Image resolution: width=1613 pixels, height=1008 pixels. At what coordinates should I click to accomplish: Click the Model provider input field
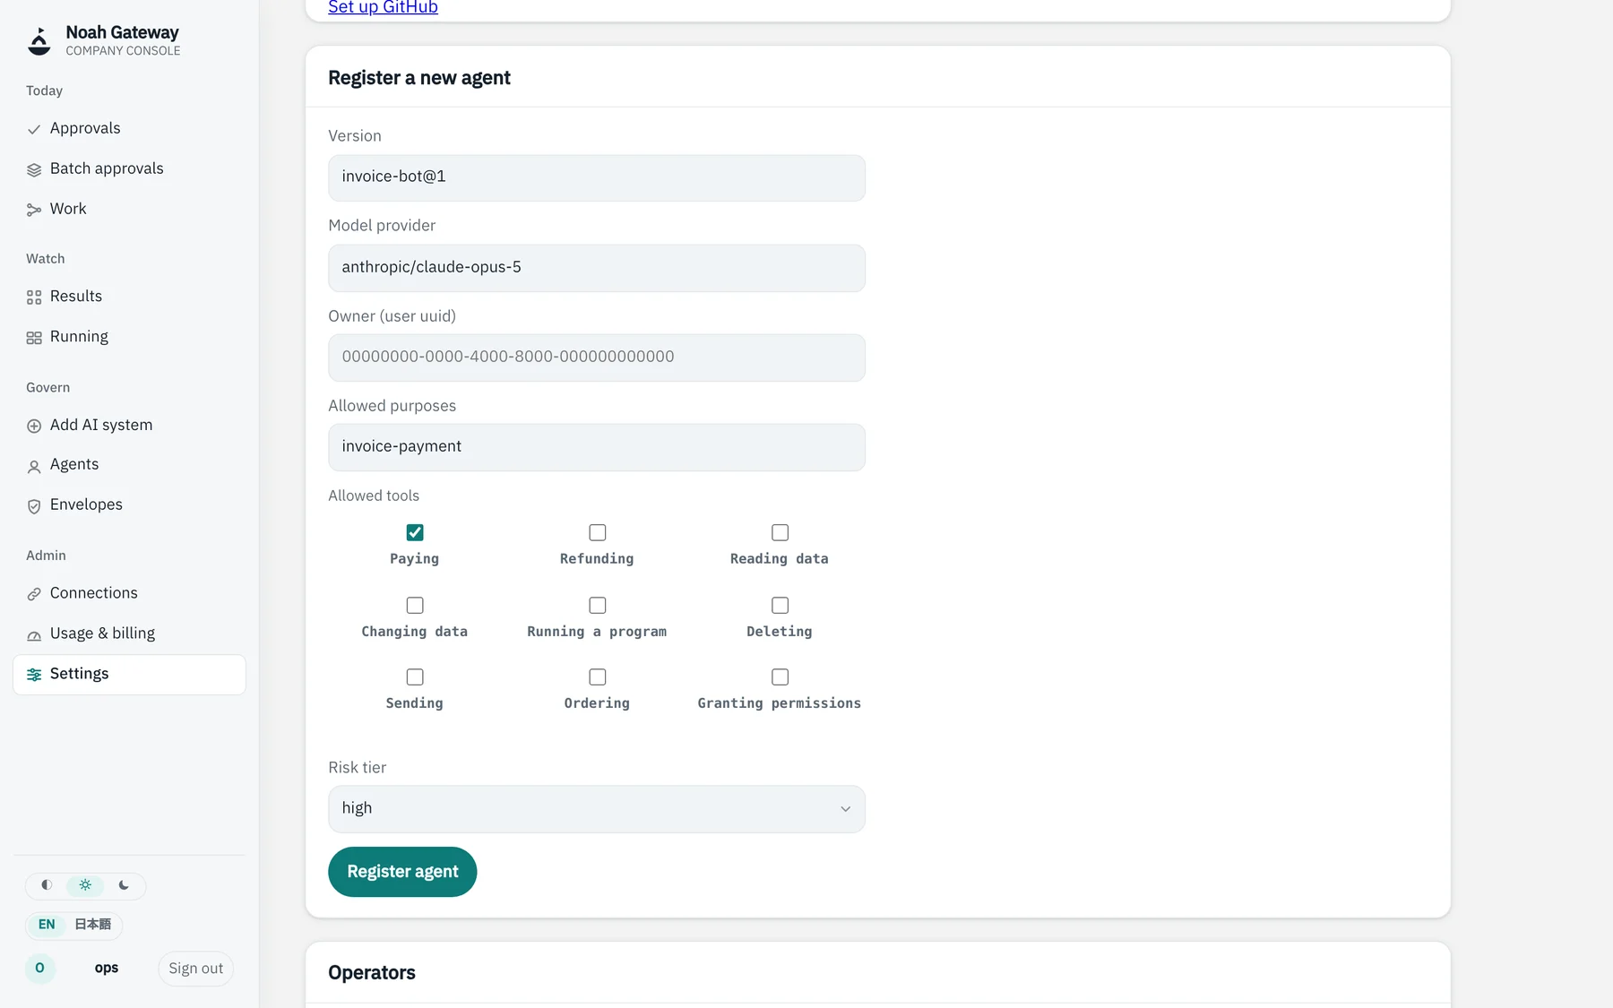[x=597, y=268]
